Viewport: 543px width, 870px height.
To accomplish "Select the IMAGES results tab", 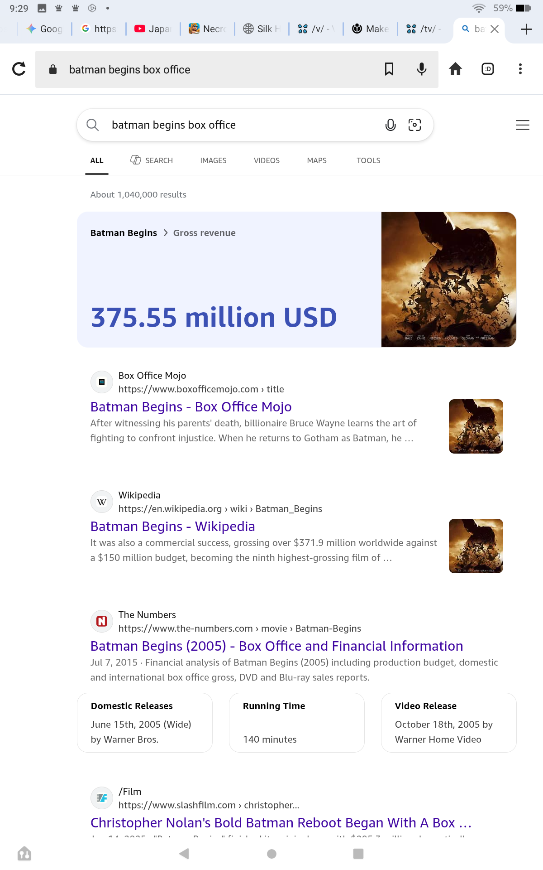I will coord(213,160).
